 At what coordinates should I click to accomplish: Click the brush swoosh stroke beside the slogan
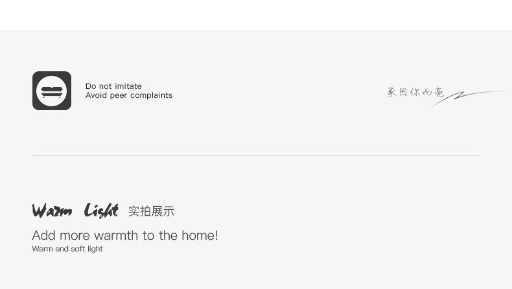click(470, 96)
